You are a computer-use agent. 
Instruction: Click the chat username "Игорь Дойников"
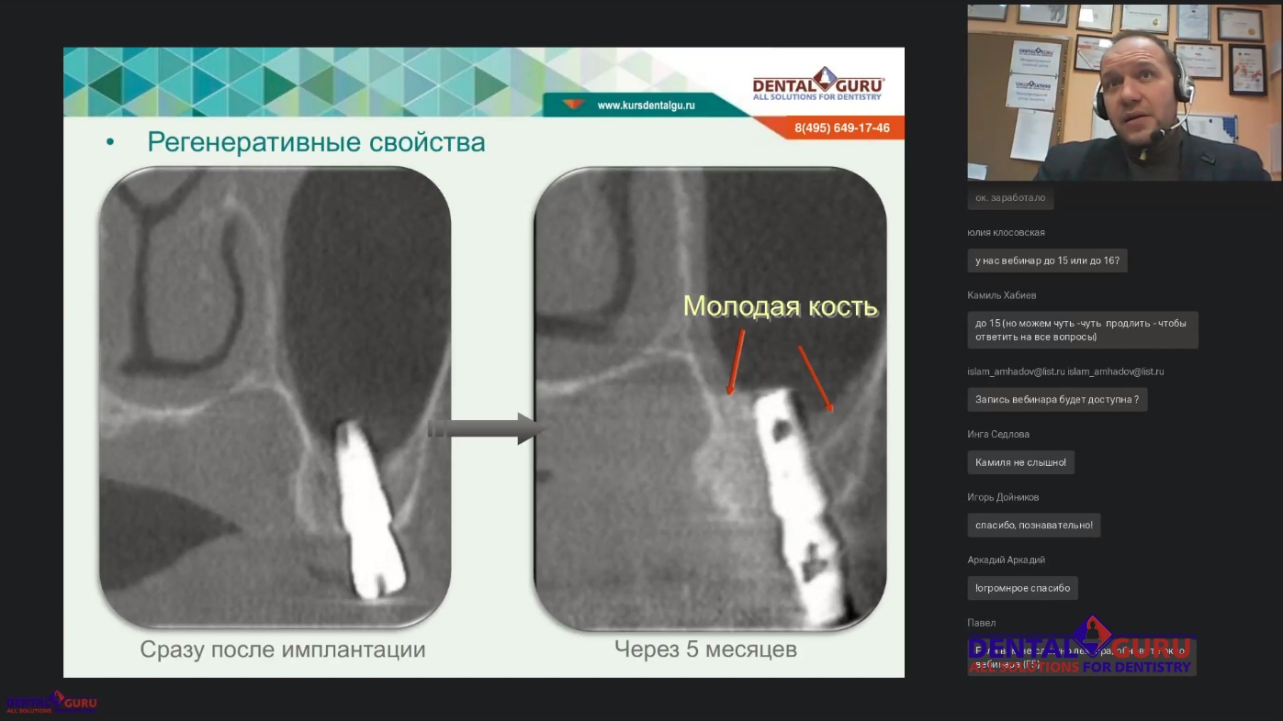tap(1003, 497)
